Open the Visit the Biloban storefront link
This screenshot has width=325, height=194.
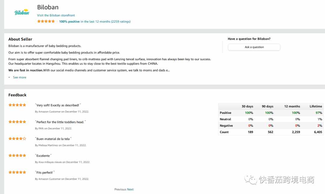coord(56,15)
